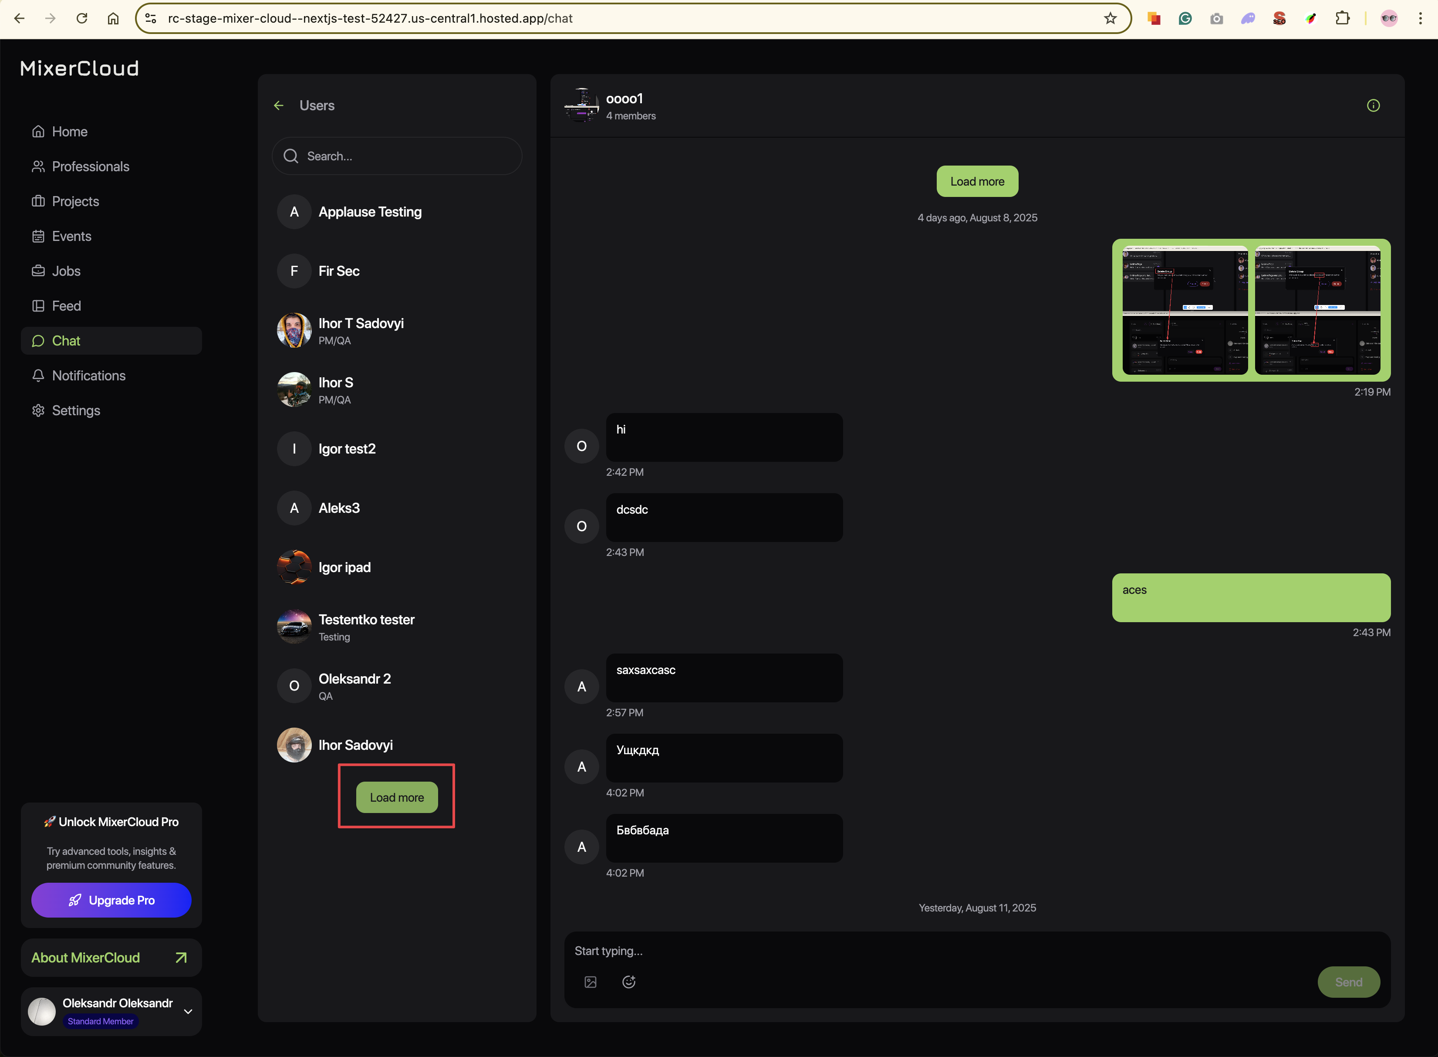Open the Chrome three-dot menu
Image resolution: width=1438 pixels, height=1057 pixels.
[1420, 19]
